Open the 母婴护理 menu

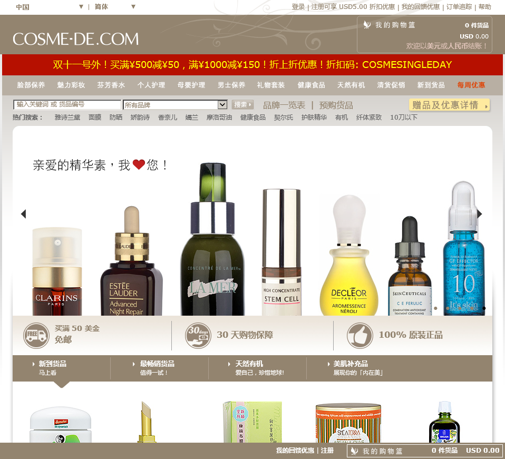[191, 85]
